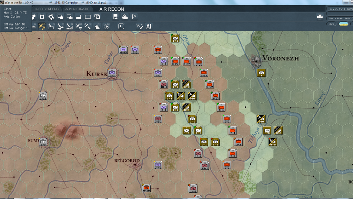Click the blue-yellow weather indicator swatch
Screen dimensions: 353x199
pyautogui.click(x=343, y=24)
